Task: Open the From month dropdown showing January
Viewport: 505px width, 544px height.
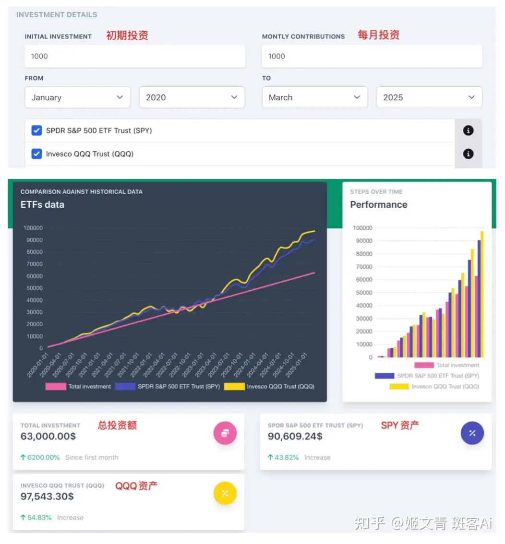Action: pos(77,97)
